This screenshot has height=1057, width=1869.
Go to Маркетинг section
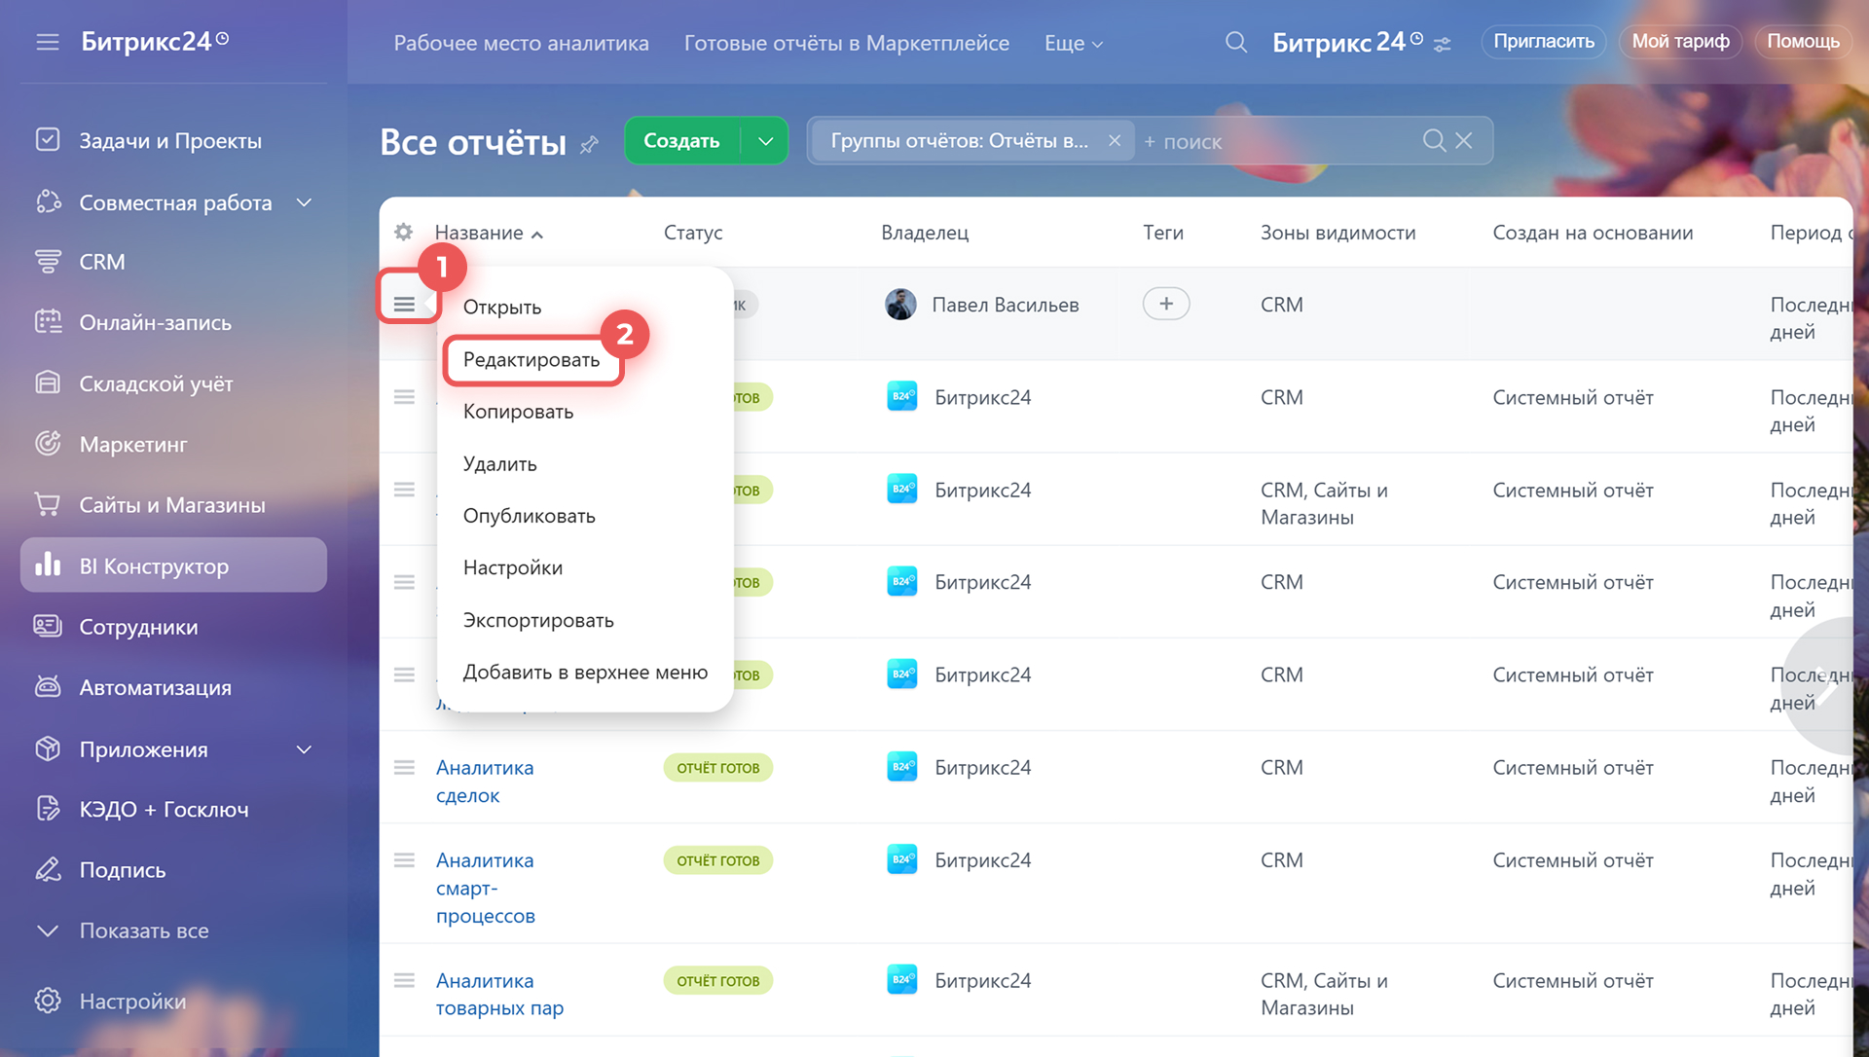click(x=133, y=444)
